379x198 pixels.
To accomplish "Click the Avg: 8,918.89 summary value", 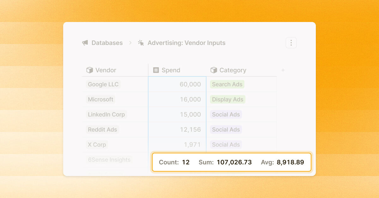I will coord(282,162).
